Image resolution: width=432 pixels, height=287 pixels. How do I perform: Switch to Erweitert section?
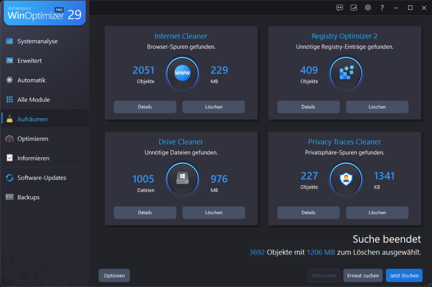[45, 61]
